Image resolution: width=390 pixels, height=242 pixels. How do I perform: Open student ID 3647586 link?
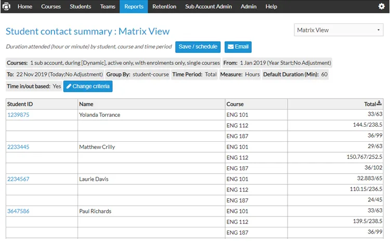tap(18, 211)
